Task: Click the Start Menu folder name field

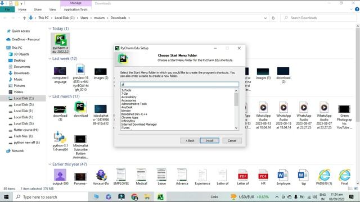Action: click(179, 84)
